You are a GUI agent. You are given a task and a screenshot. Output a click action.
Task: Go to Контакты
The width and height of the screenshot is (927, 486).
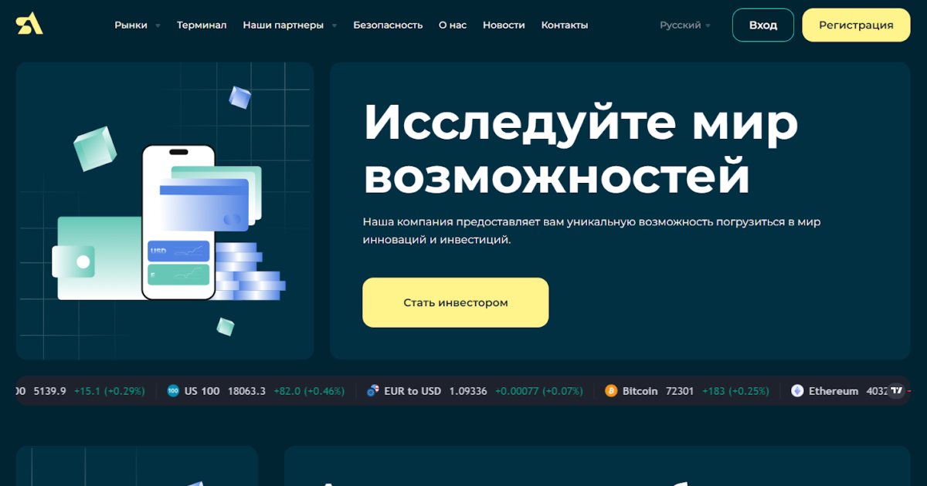pos(565,25)
